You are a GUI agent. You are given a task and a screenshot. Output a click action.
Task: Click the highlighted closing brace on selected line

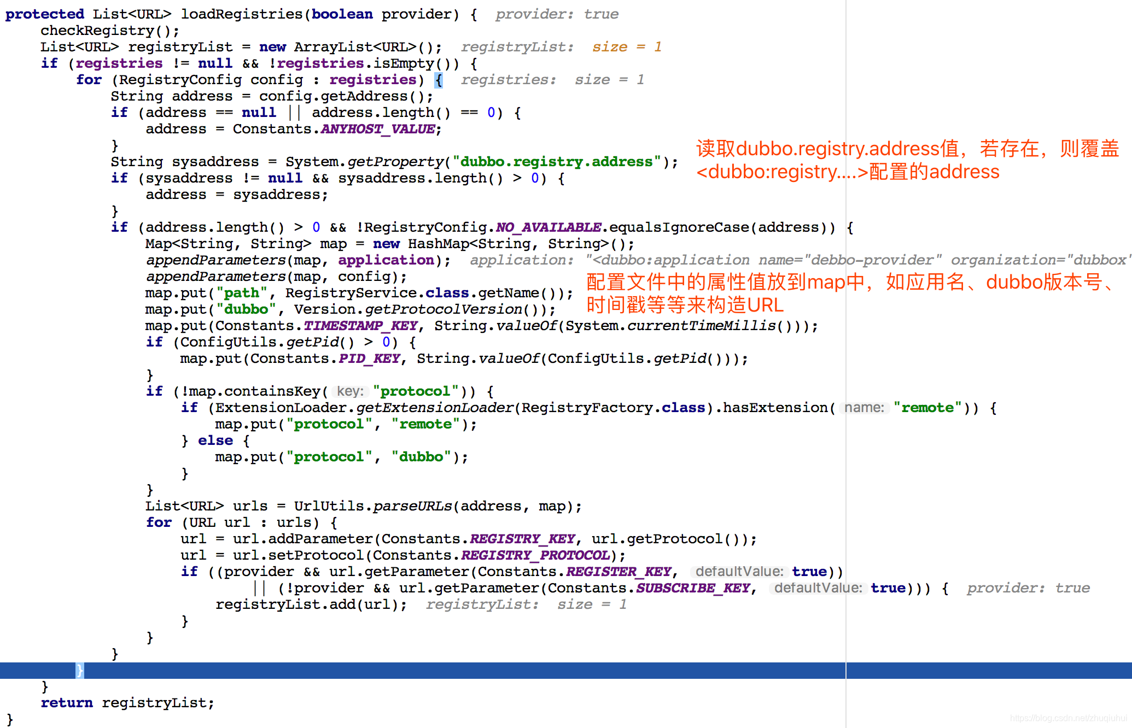click(x=80, y=670)
